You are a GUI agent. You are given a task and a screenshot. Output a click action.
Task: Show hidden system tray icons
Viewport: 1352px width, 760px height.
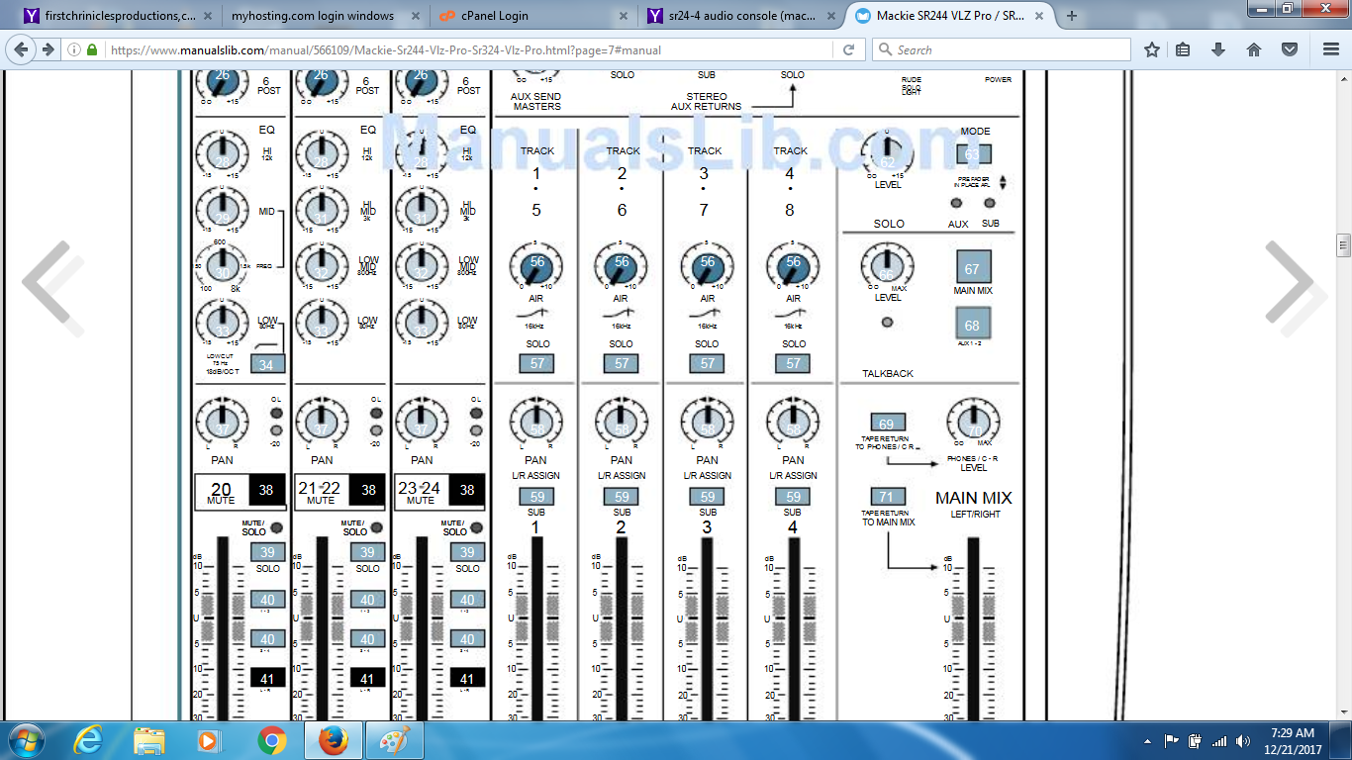[x=1147, y=740]
